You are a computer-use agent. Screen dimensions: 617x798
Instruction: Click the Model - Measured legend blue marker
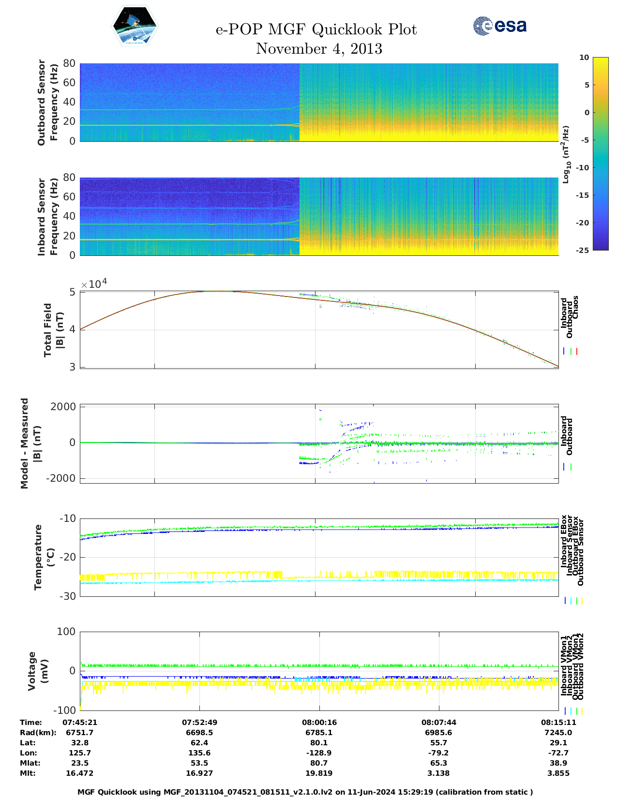[564, 467]
